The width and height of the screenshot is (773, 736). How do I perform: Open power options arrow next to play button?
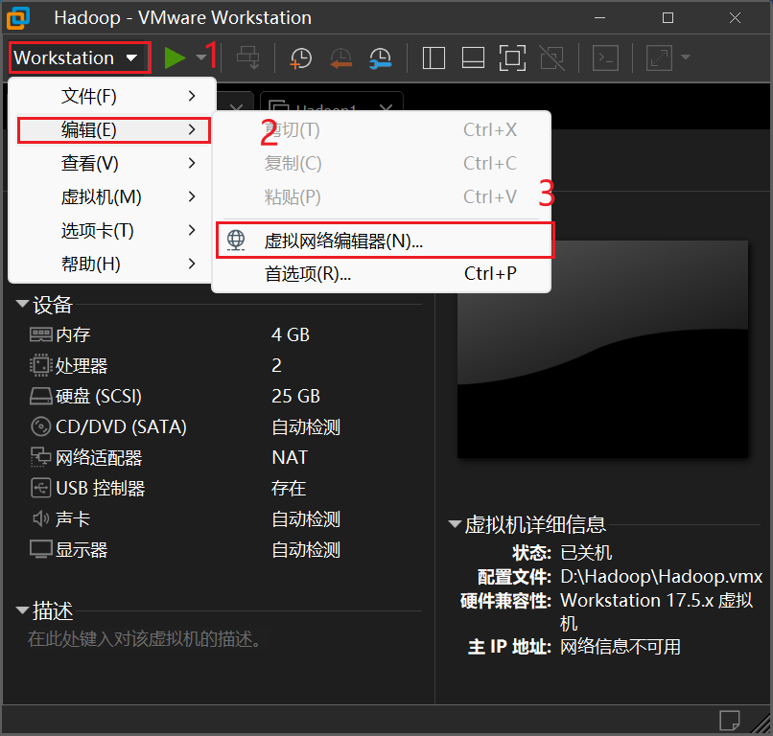pos(200,57)
